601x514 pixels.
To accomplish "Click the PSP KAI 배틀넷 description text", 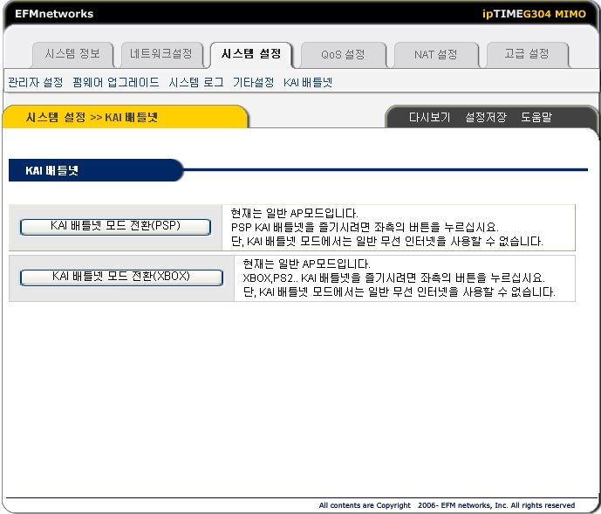I will pos(386,227).
